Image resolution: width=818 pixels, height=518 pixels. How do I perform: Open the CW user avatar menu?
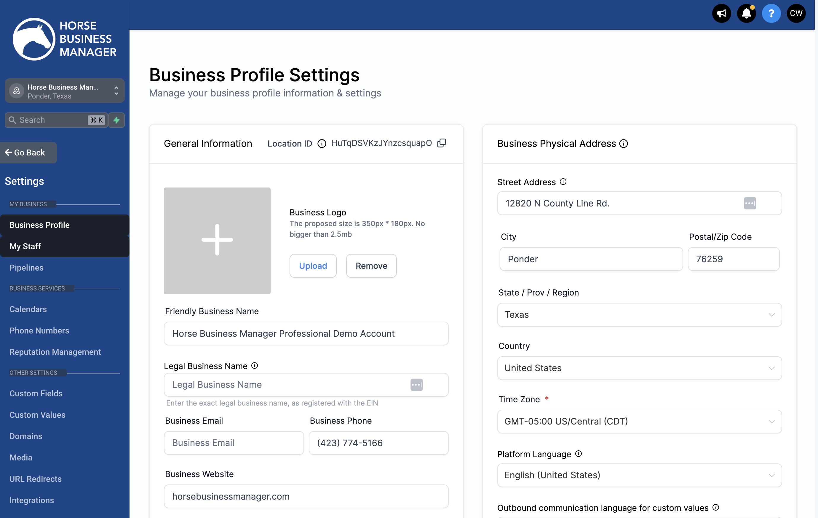point(796,14)
